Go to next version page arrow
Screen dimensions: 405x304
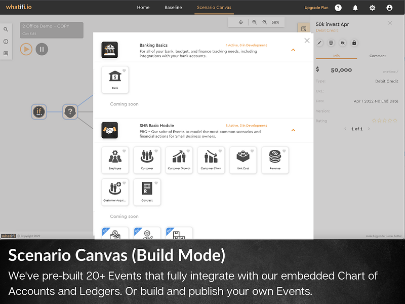point(369,129)
